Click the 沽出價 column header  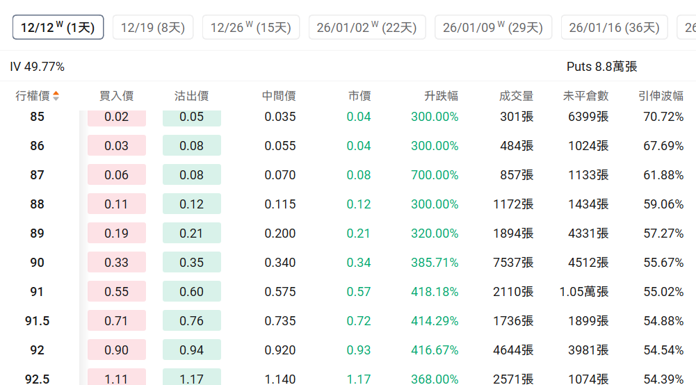click(x=191, y=96)
